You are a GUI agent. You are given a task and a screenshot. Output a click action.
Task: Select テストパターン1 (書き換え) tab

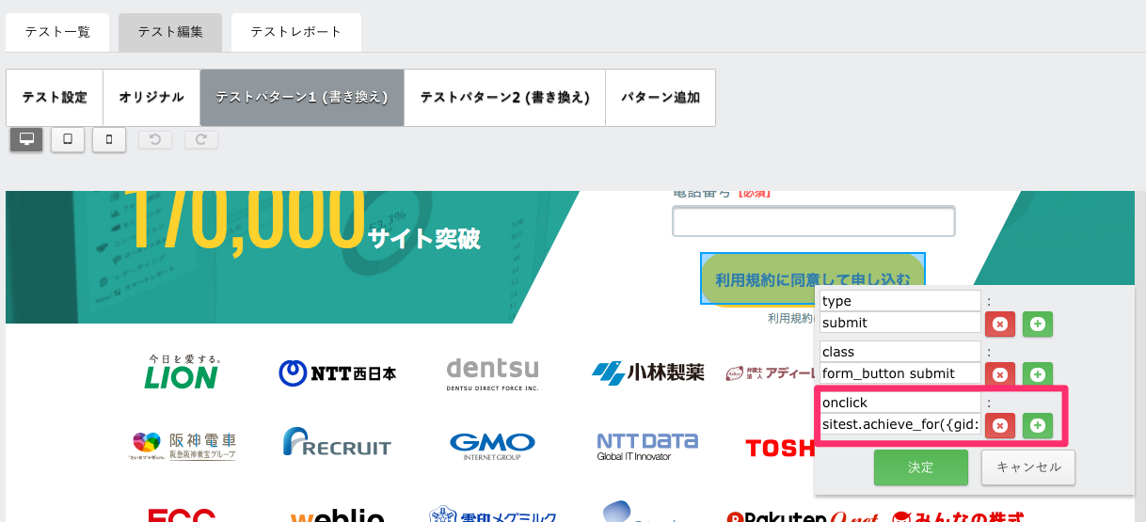tap(302, 98)
